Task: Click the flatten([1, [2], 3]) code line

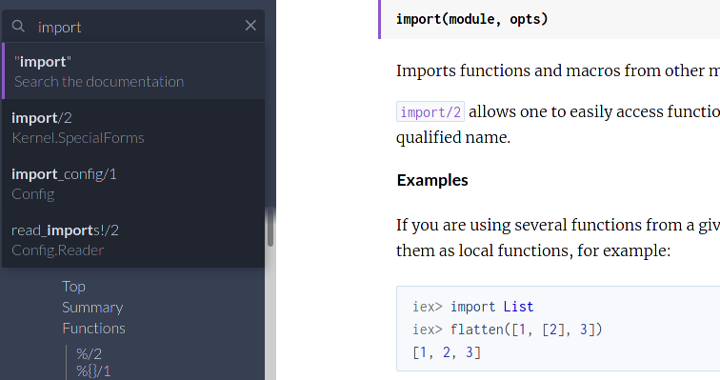Action: click(x=507, y=330)
